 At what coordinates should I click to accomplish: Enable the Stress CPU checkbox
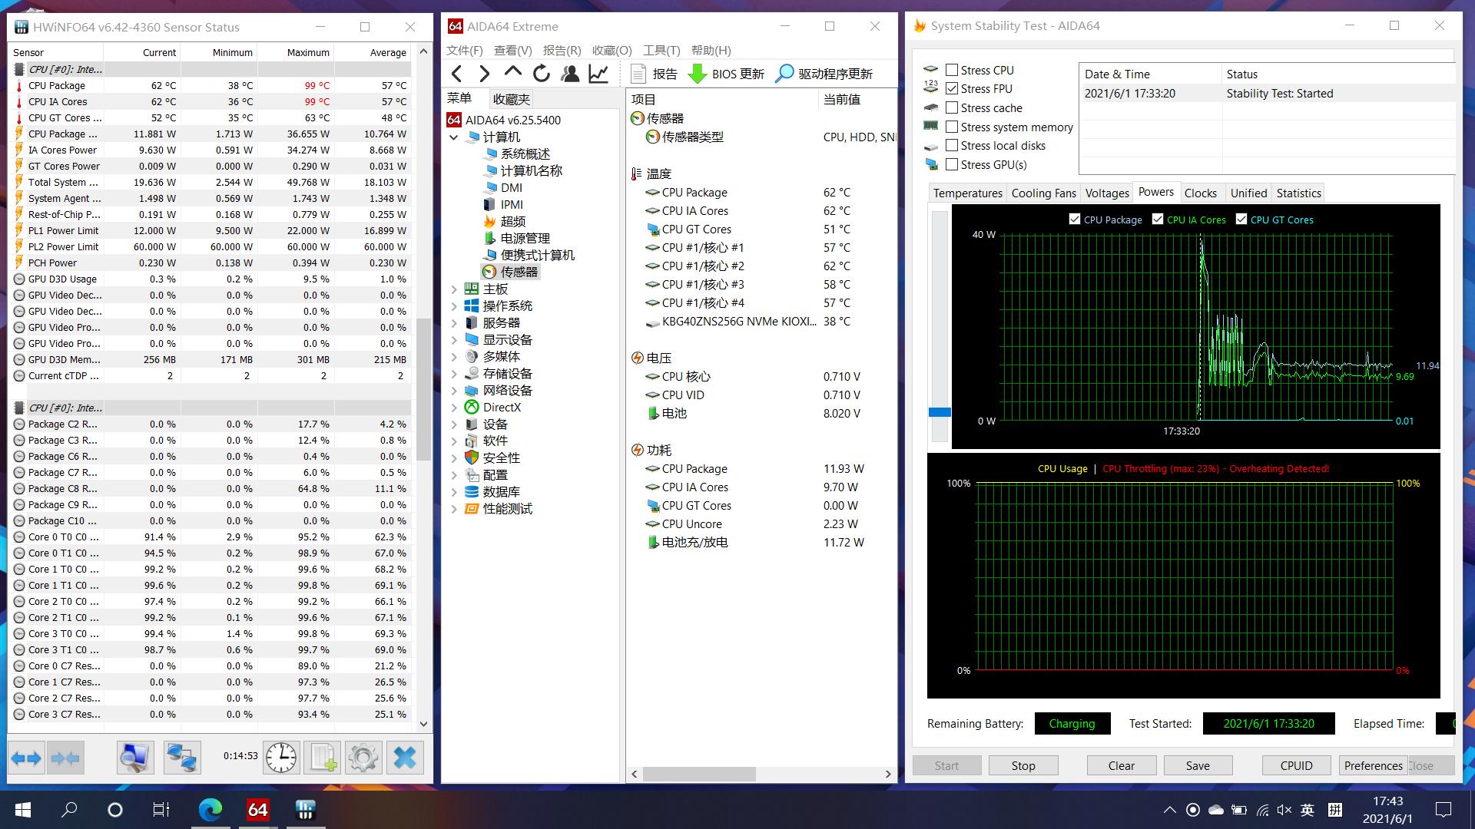click(952, 70)
